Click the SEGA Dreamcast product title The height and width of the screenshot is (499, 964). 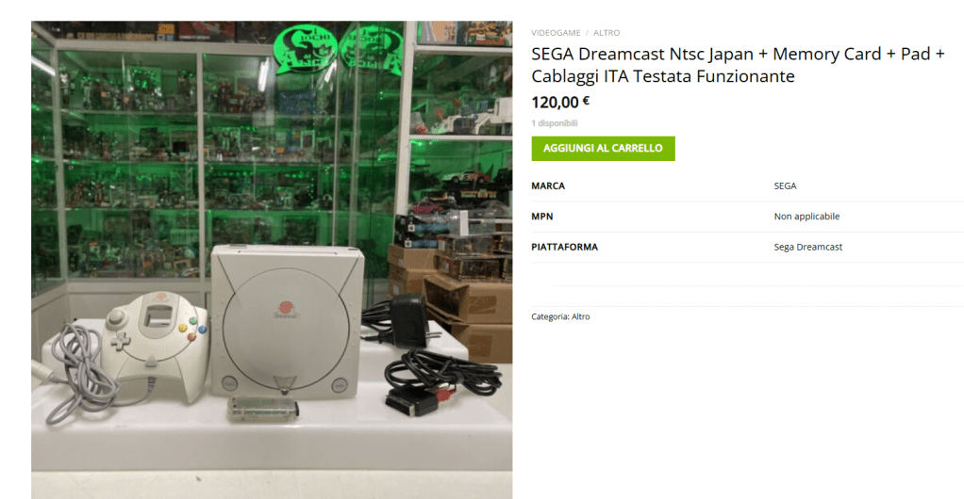(738, 65)
